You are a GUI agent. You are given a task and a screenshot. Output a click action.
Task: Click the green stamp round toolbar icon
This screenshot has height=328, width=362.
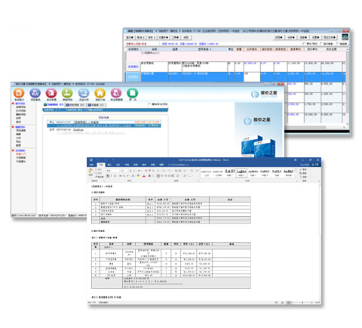pyautogui.click(x=67, y=93)
